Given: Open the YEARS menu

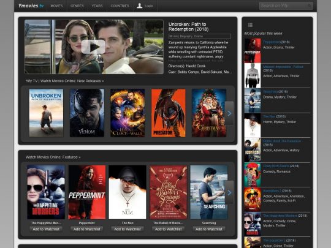Looking at the screenshot, I should point(97,6).
